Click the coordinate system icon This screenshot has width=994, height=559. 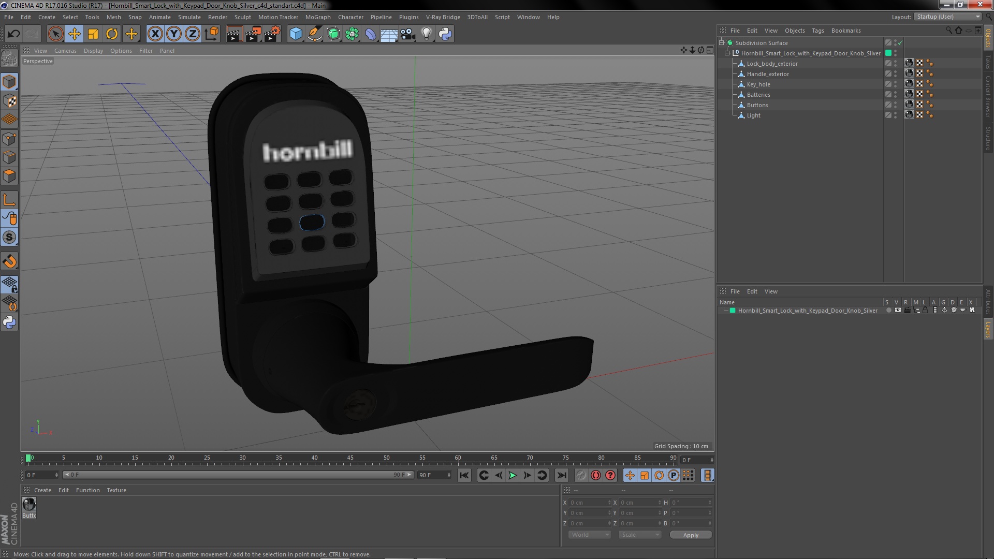(x=211, y=34)
